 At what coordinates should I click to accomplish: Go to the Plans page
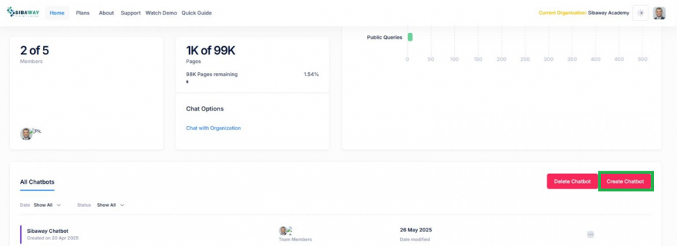[x=83, y=13]
